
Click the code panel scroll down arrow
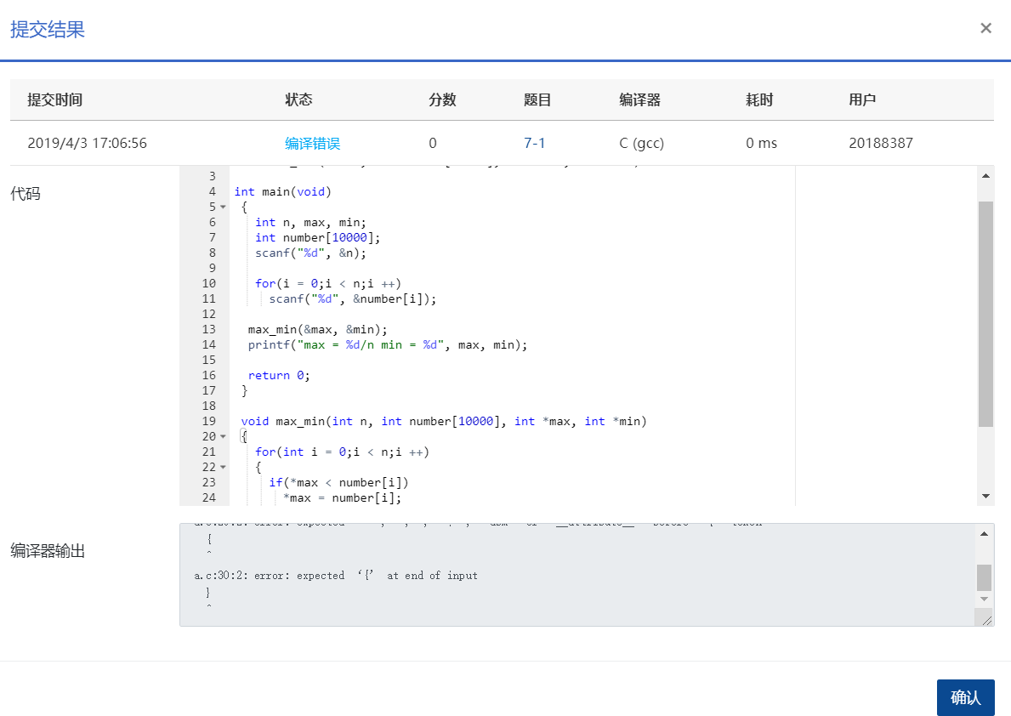coord(985,496)
